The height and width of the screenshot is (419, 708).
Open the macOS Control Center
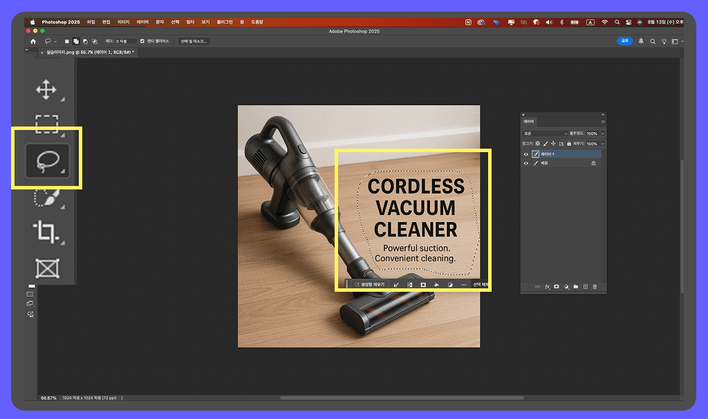point(628,22)
